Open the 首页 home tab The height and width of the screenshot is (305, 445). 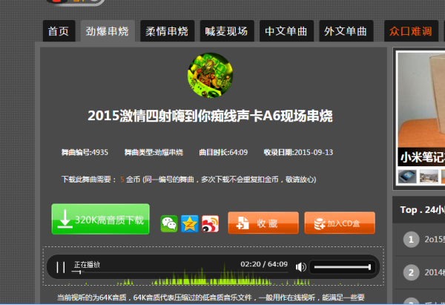58,31
